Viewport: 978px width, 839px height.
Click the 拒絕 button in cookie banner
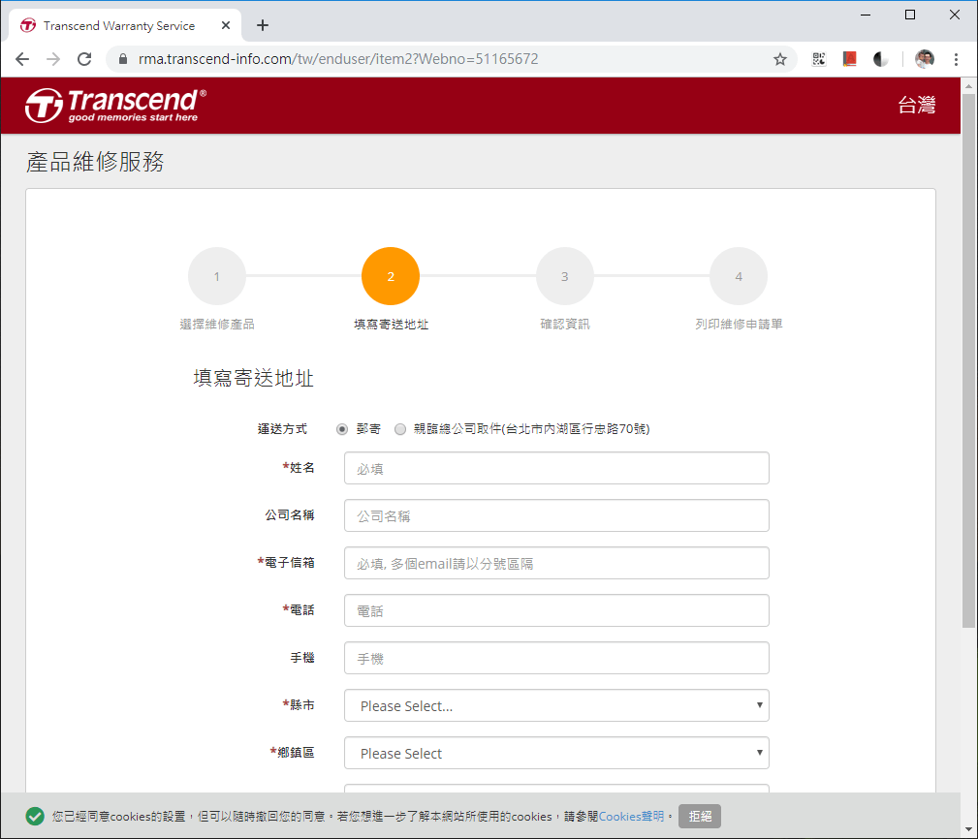click(700, 816)
